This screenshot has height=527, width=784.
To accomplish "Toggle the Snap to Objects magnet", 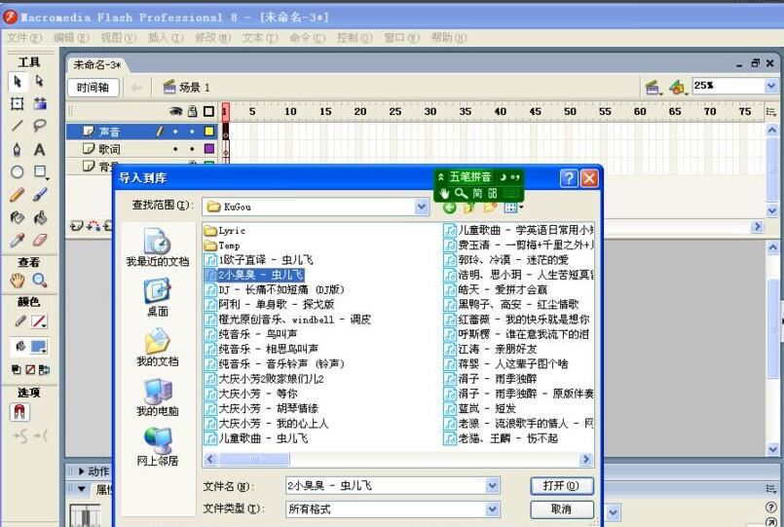I will (19, 412).
